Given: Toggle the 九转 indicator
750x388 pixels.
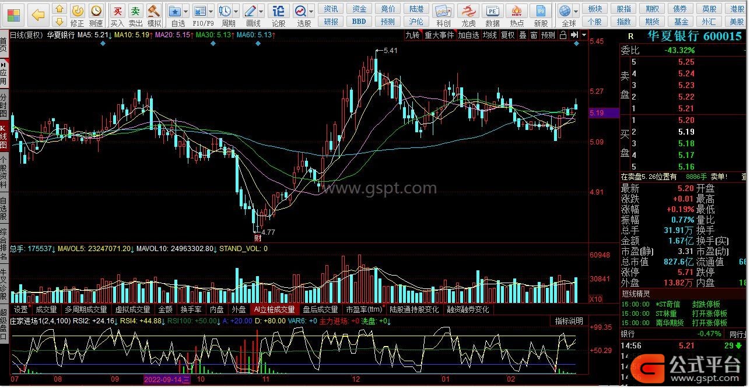Looking at the screenshot, I should (x=412, y=35).
